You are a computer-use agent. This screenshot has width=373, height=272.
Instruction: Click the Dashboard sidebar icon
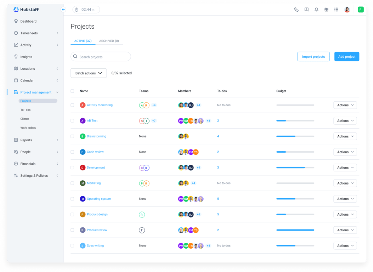[16, 21]
